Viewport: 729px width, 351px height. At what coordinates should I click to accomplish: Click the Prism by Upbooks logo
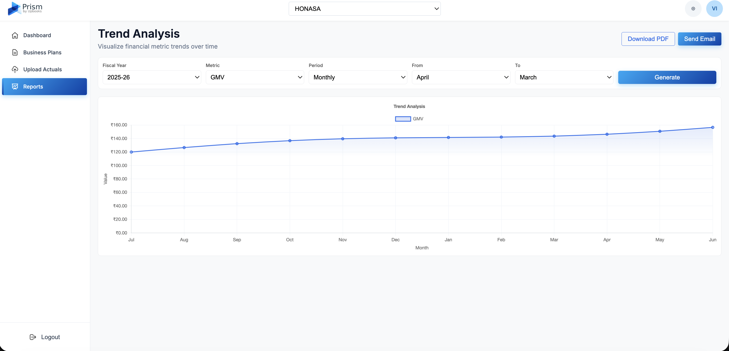[25, 8]
